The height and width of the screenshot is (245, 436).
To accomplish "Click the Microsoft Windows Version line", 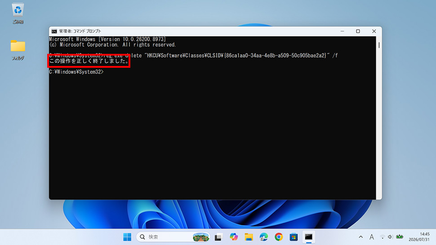I will click(x=107, y=39).
